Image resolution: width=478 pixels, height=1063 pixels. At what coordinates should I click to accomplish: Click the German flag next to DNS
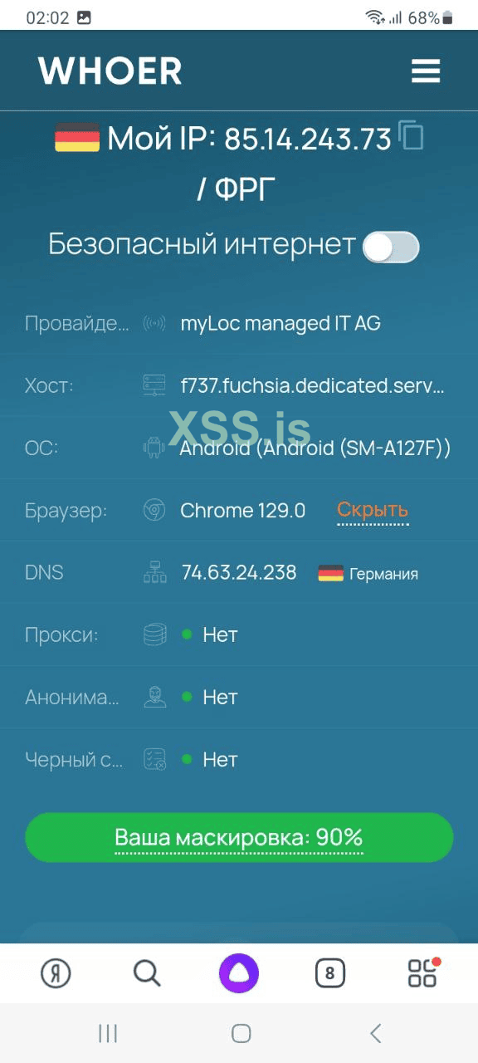tap(332, 572)
